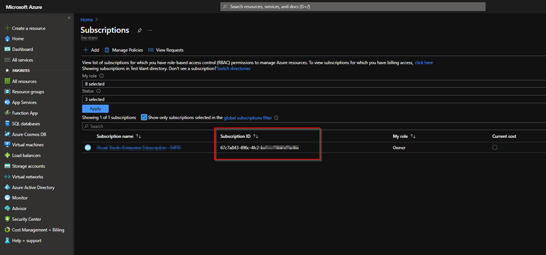Go to Home breadcrumb link
This screenshot has height=255, width=546.
(x=87, y=20)
